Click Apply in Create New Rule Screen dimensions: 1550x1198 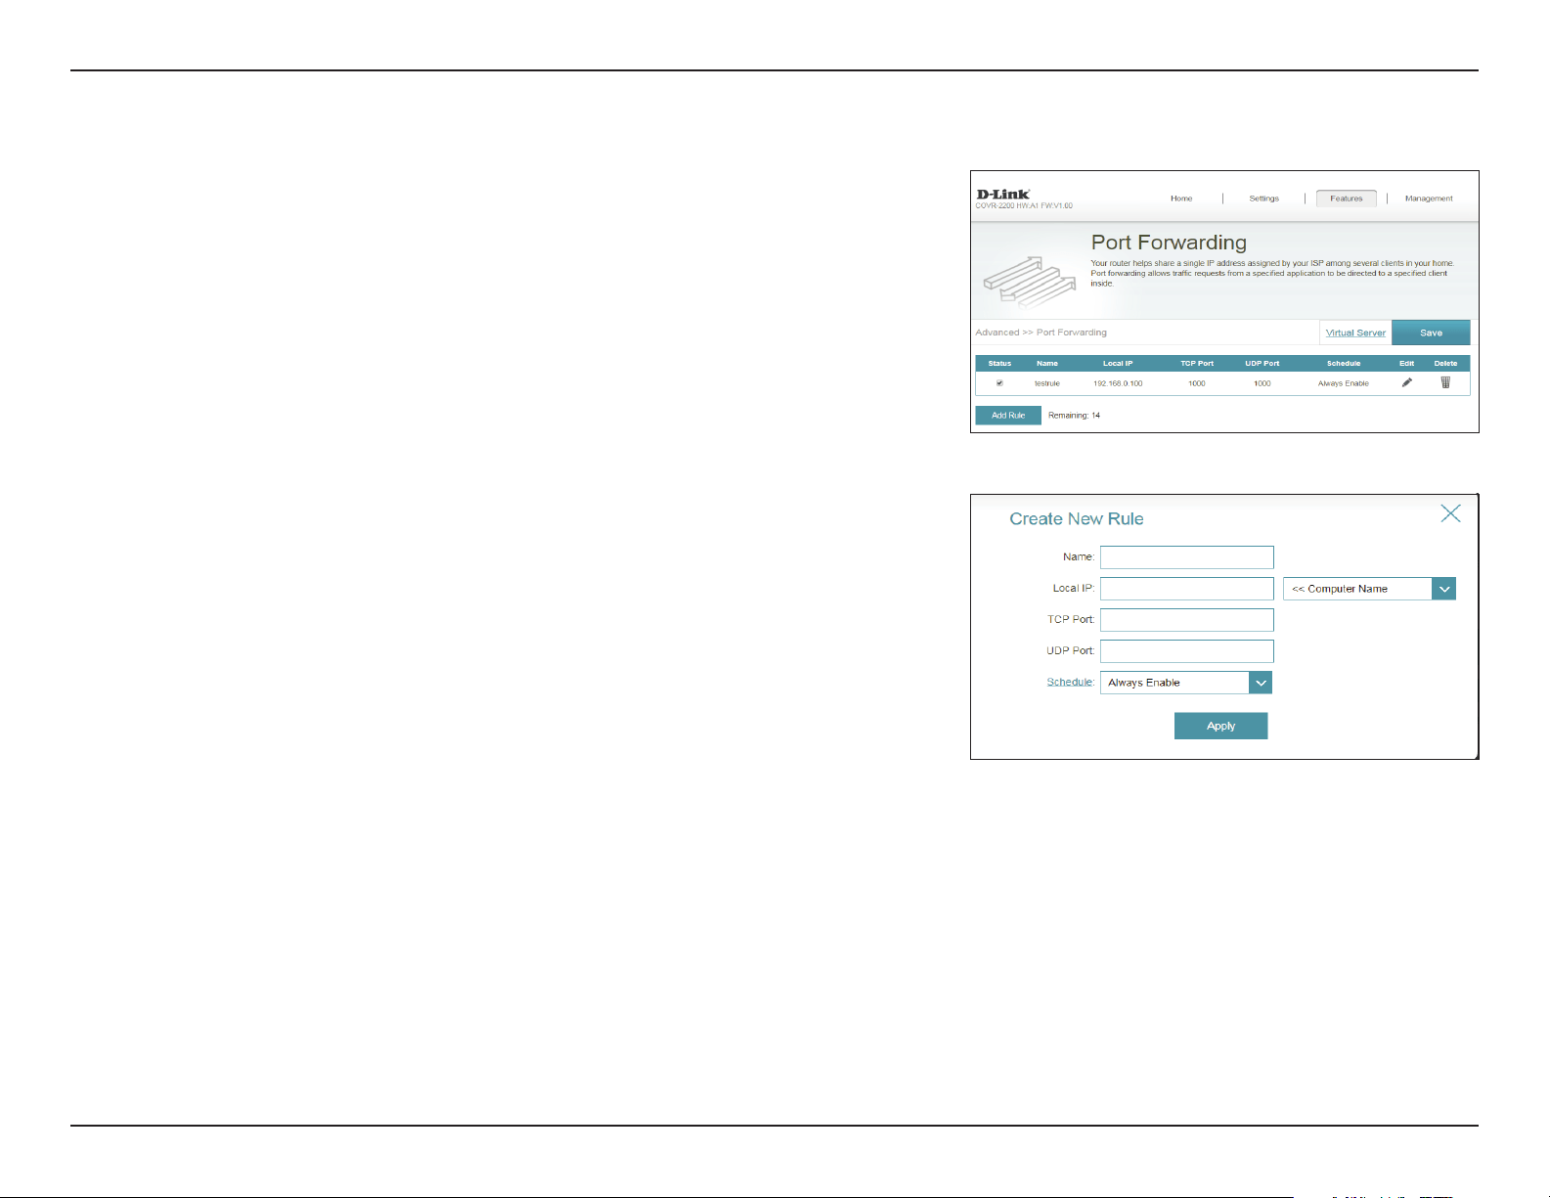click(1220, 726)
